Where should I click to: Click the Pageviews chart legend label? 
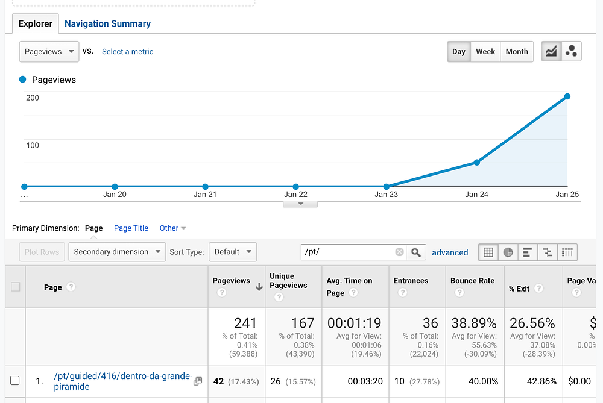[54, 80]
